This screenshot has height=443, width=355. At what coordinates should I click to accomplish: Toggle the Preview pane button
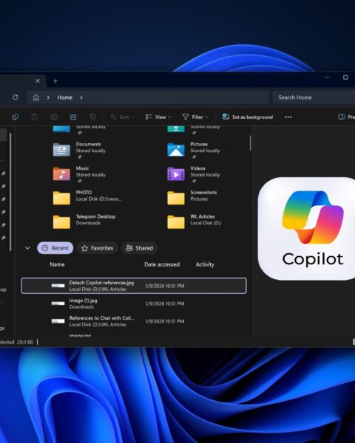[x=346, y=117]
